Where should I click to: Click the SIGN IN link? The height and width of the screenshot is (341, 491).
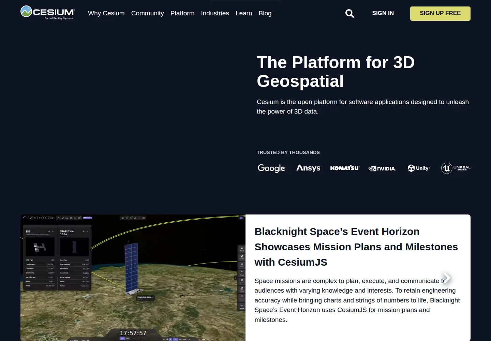(383, 13)
